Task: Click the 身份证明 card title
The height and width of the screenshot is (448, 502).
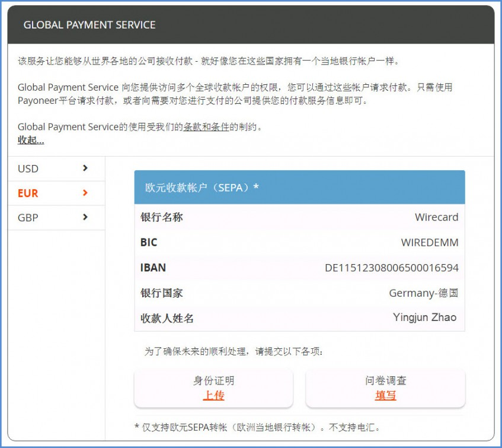Action: click(213, 381)
